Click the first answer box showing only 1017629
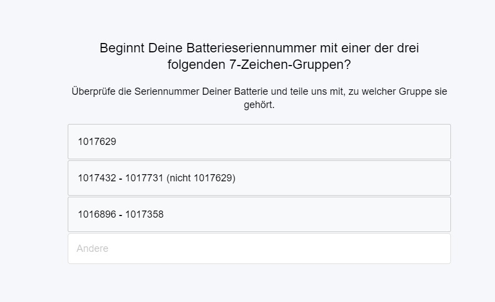The height and width of the screenshot is (302, 495). coord(259,142)
